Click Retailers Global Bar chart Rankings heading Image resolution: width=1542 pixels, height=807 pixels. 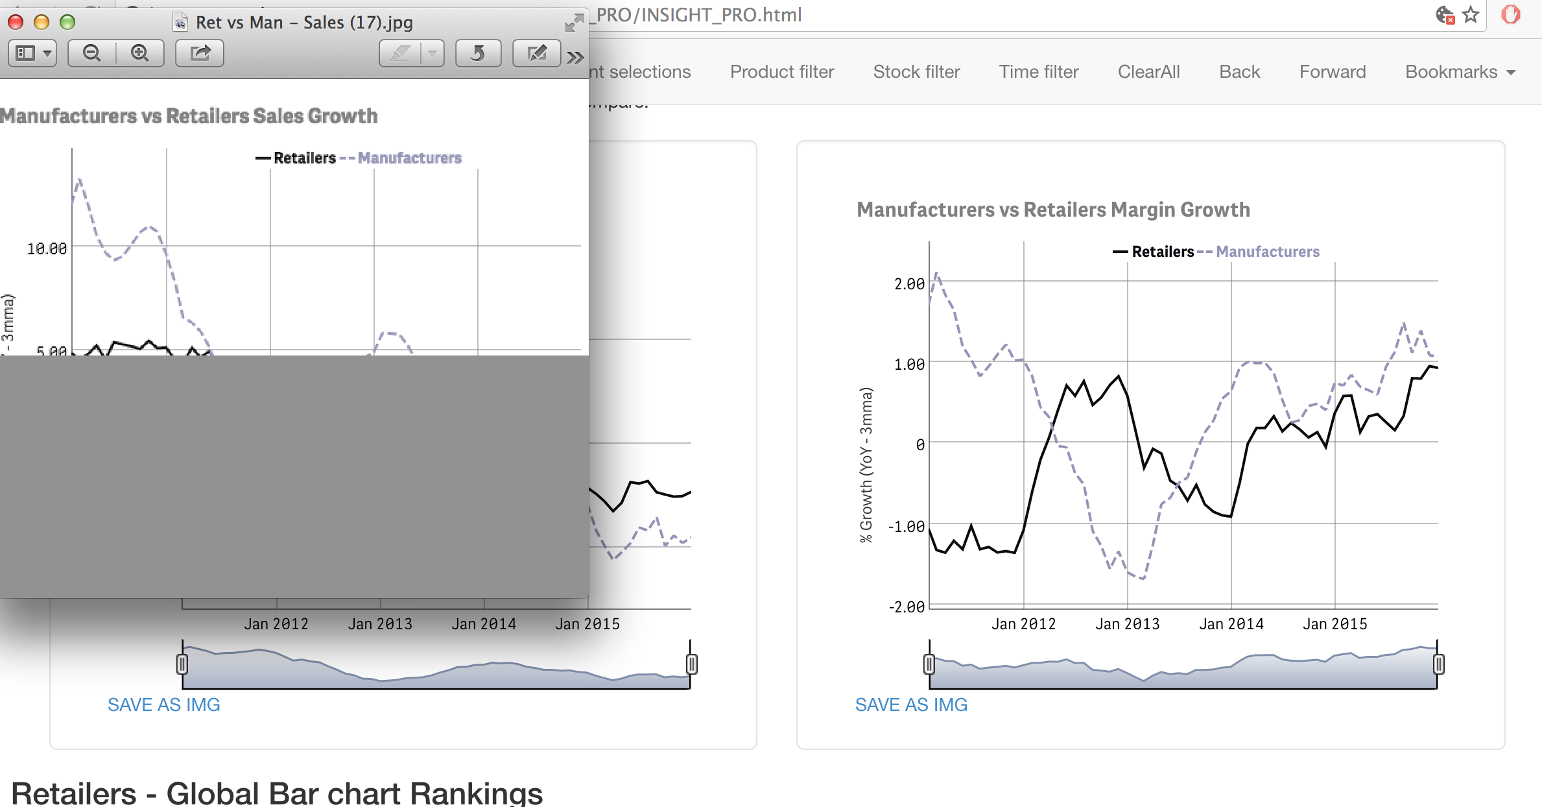coord(277,793)
